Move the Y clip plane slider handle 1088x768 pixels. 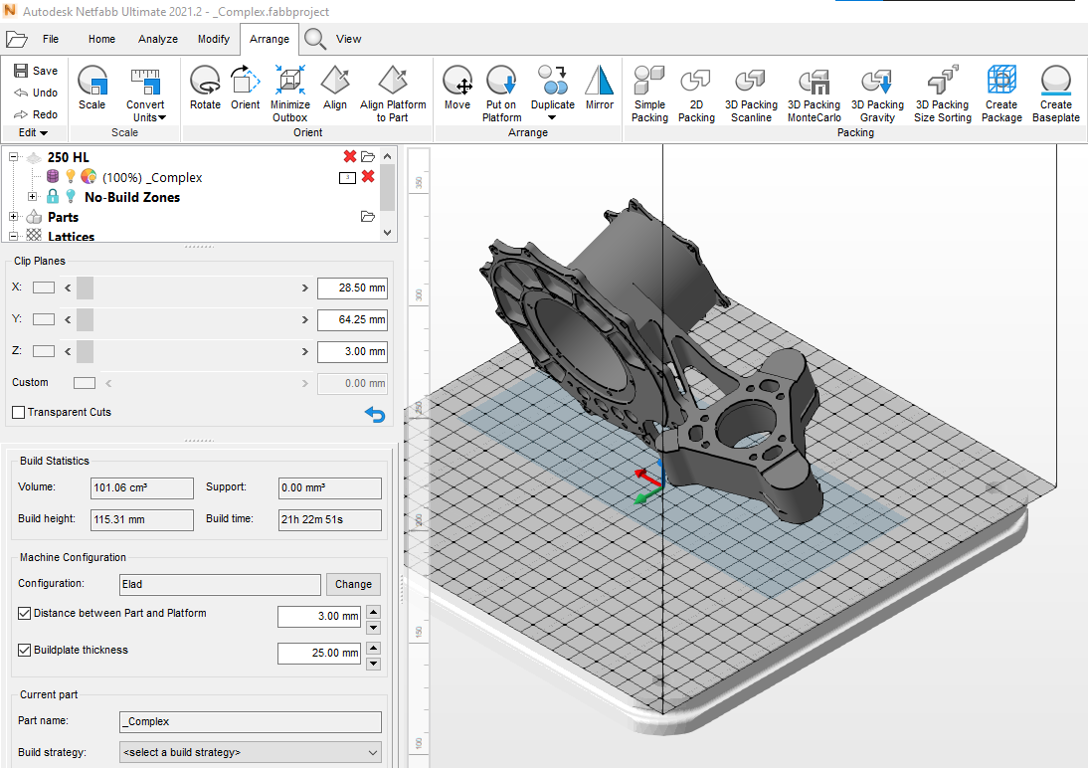point(85,319)
